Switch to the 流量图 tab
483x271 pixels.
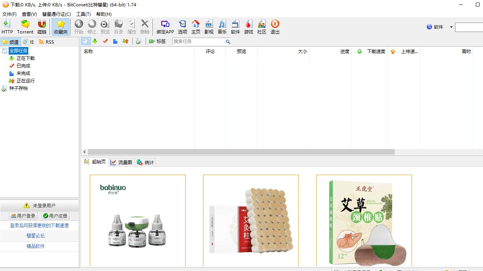click(x=121, y=162)
